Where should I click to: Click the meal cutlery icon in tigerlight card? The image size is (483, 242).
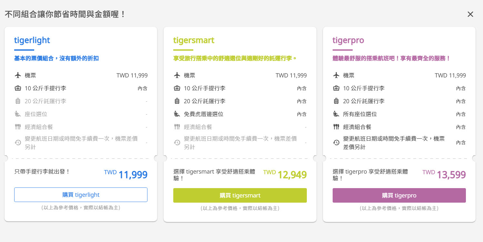coord(18,127)
